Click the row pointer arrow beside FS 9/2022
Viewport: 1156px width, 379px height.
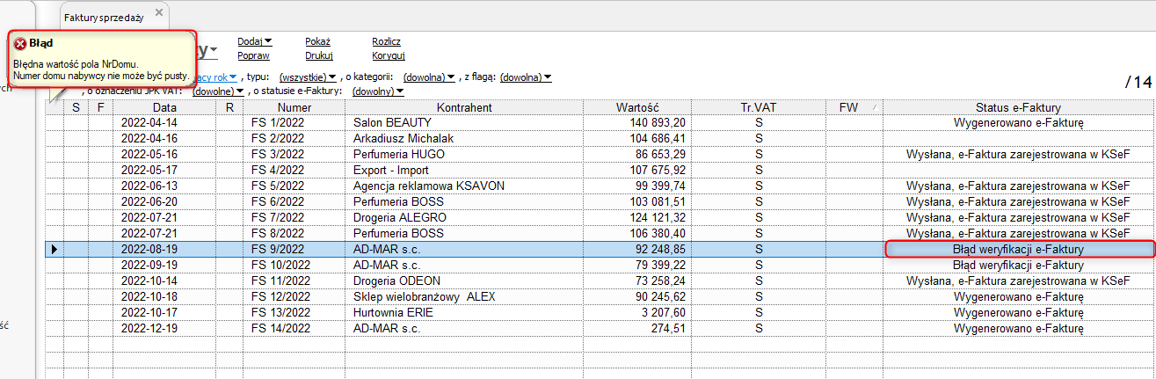[x=55, y=250]
